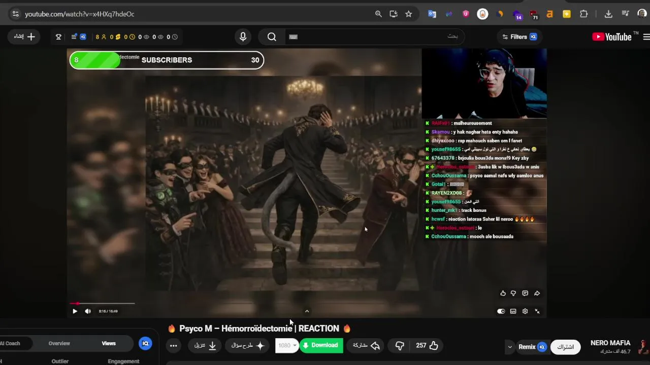Open the IQ list icon in the stats bar

point(79,36)
